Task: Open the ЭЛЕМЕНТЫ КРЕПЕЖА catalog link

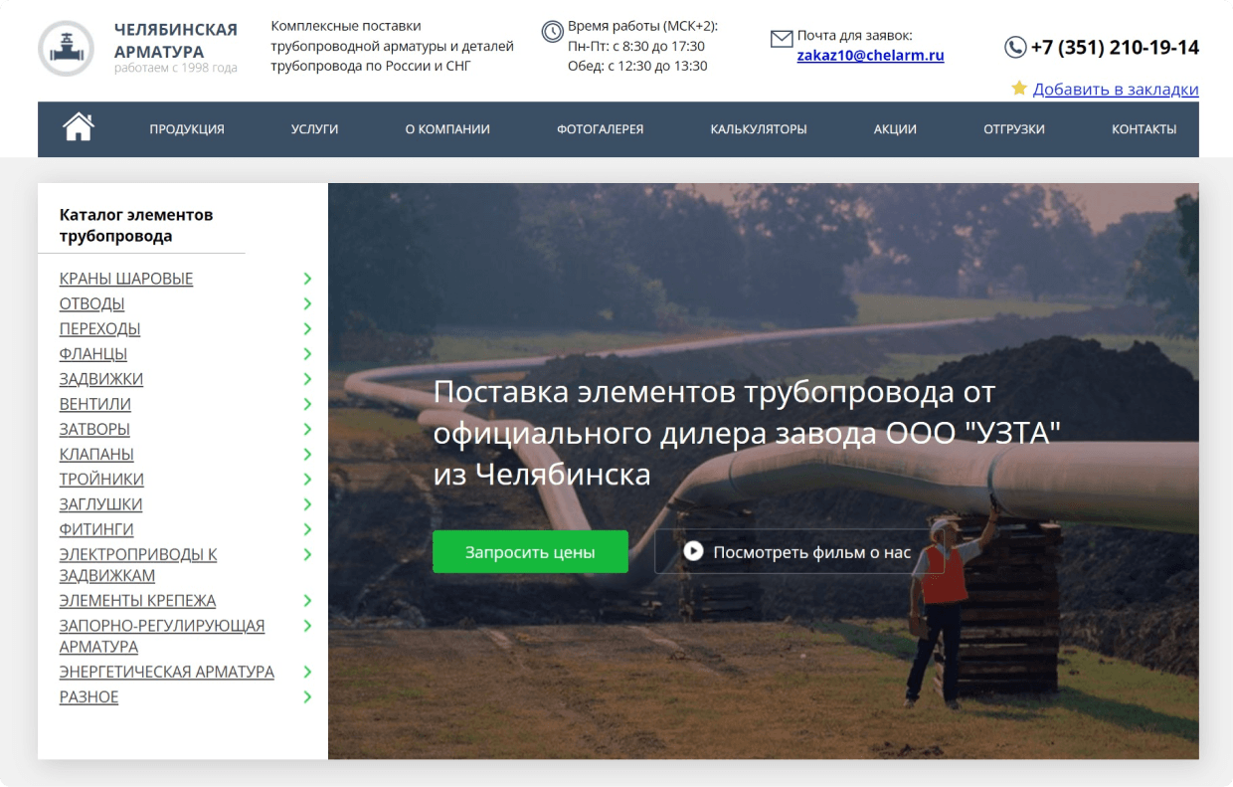Action: tap(138, 601)
